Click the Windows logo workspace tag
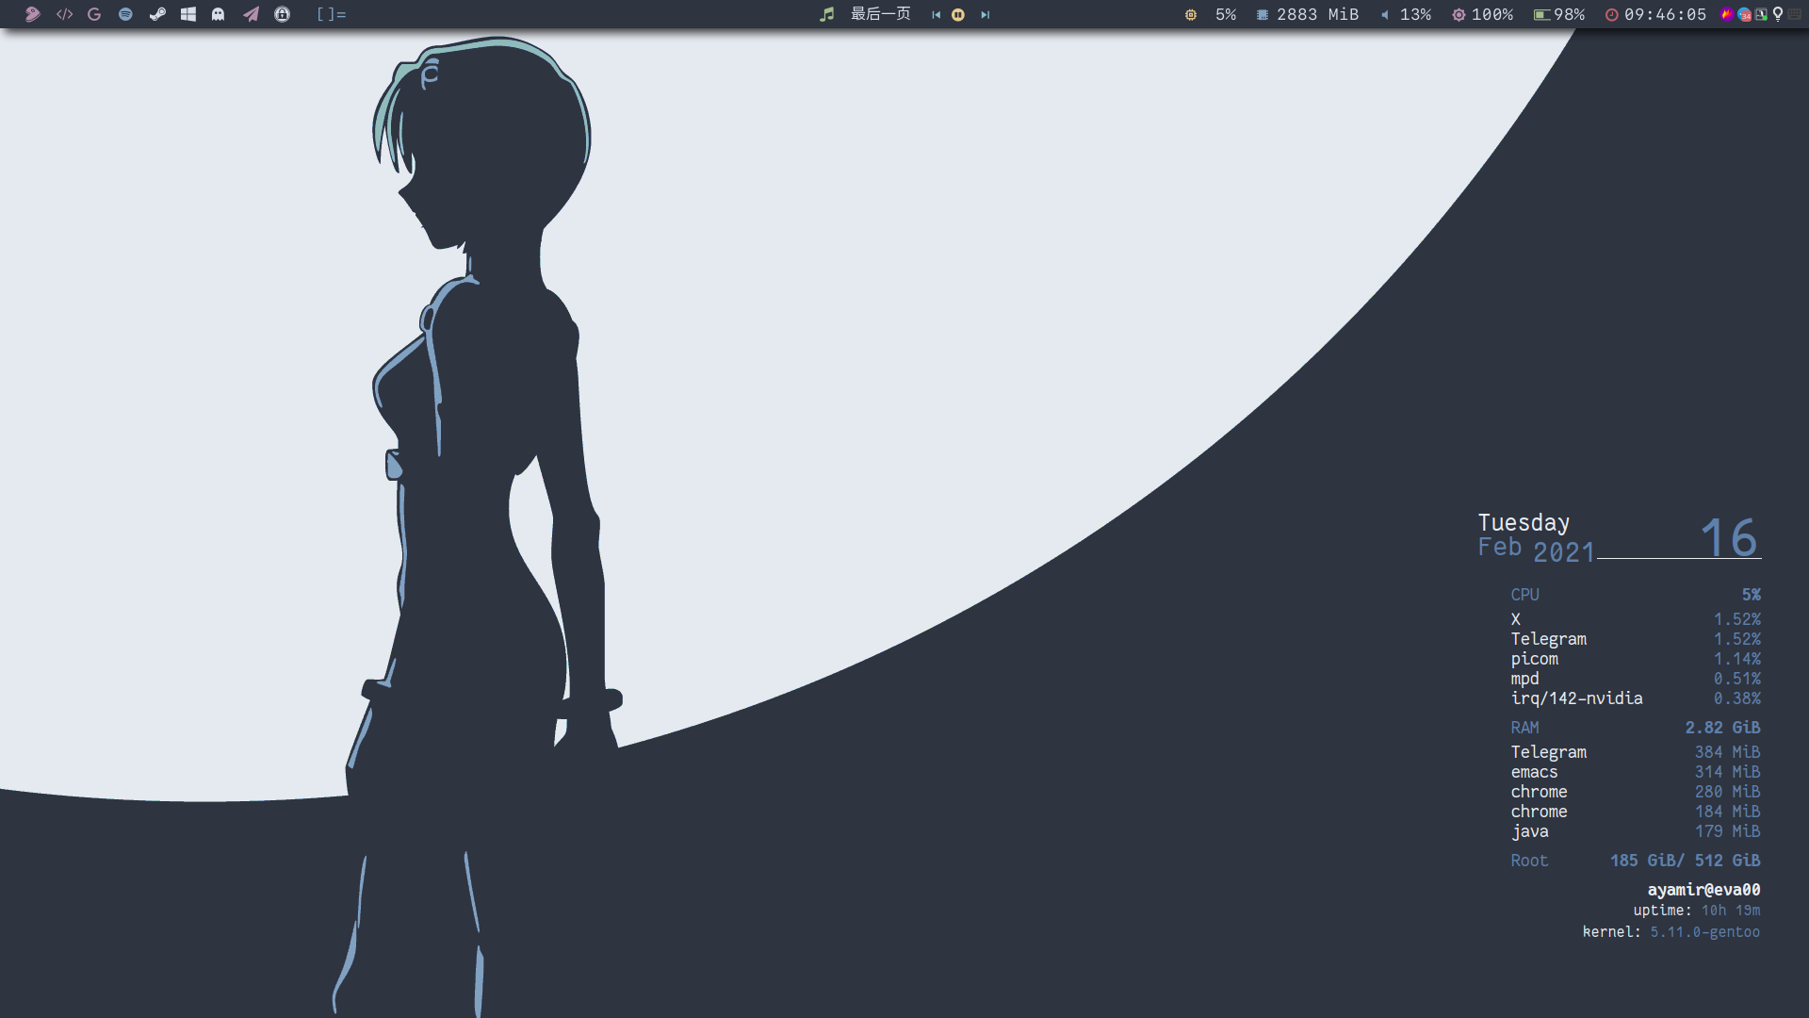This screenshot has width=1809, height=1018. 188,14
